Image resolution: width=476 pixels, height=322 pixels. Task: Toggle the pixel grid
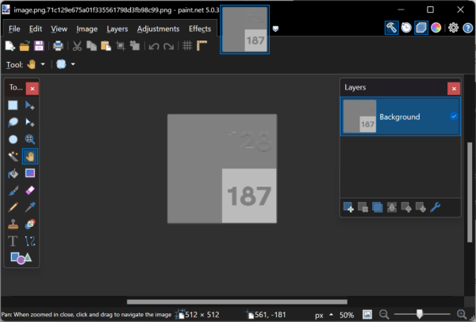point(187,46)
